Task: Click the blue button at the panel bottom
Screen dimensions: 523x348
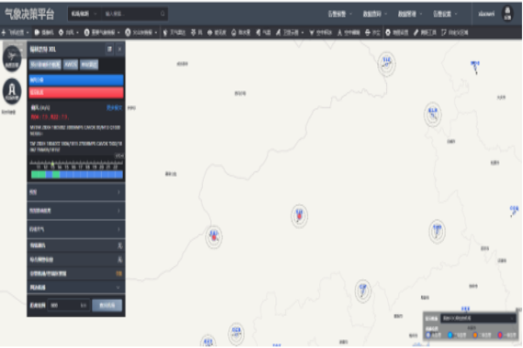Action: pyautogui.click(x=106, y=305)
